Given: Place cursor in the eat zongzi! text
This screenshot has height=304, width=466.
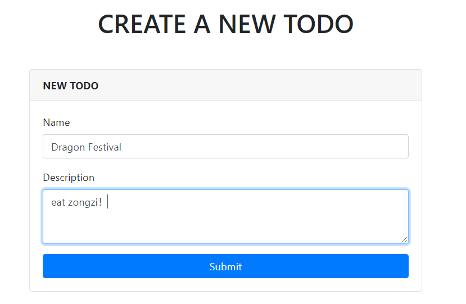Looking at the screenshot, I should 76,202.
